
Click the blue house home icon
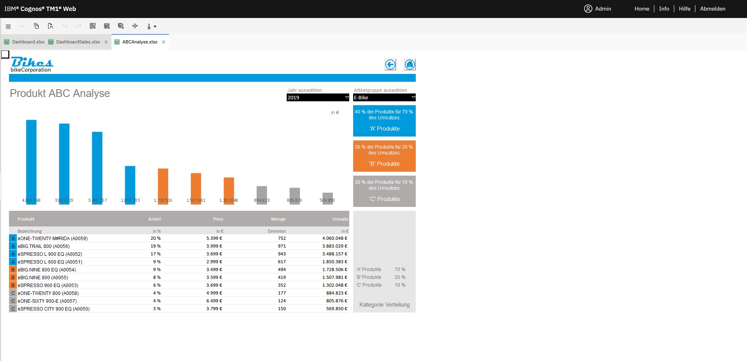click(x=410, y=65)
